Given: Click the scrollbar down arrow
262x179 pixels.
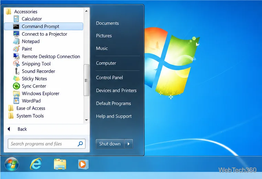Looking at the screenshot, I should click(x=86, y=120).
